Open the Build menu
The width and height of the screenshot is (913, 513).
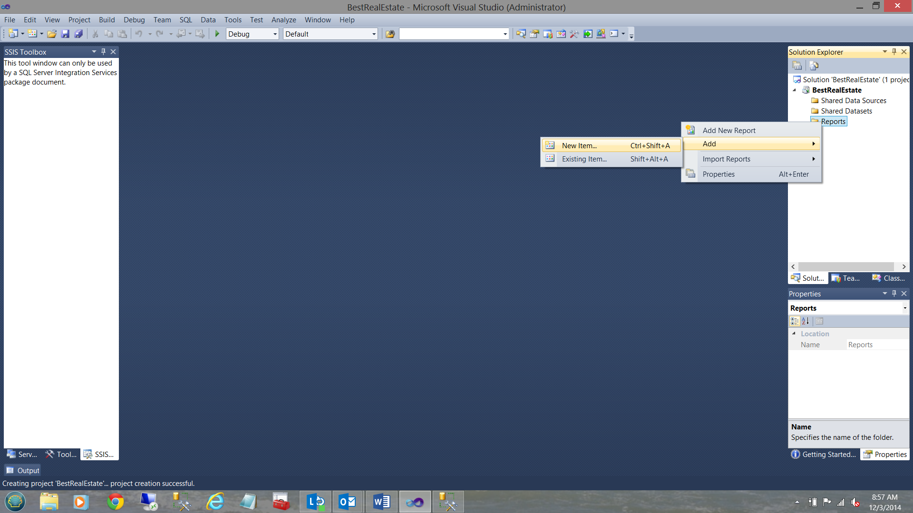click(x=107, y=19)
